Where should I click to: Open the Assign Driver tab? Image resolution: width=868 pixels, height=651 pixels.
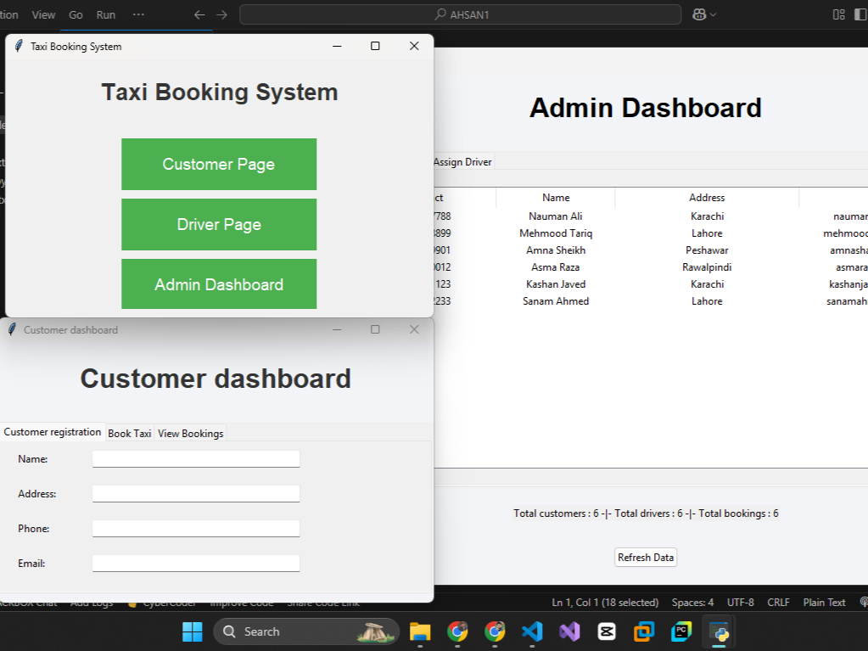(x=462, y=161)
